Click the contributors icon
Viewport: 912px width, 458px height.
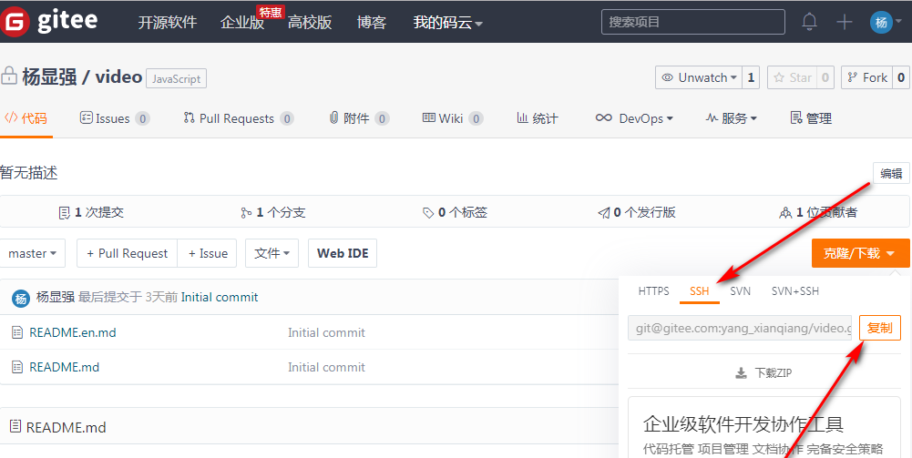[x=785, y=213]
